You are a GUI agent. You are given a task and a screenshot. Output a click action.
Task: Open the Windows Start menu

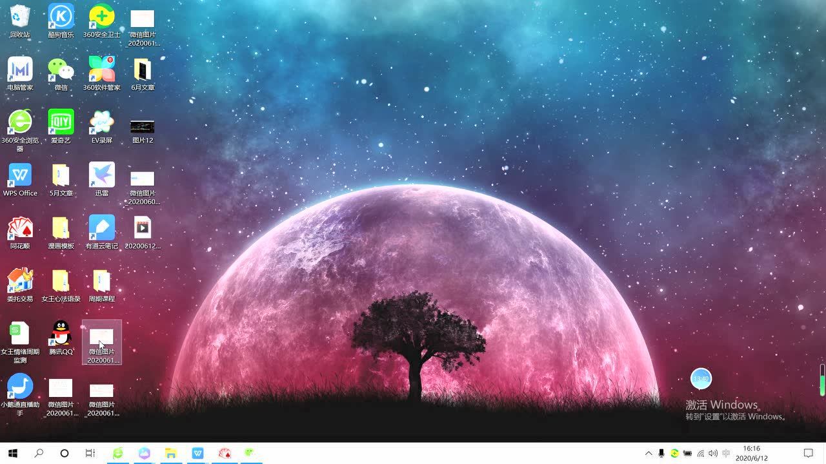tap(12, 453)
